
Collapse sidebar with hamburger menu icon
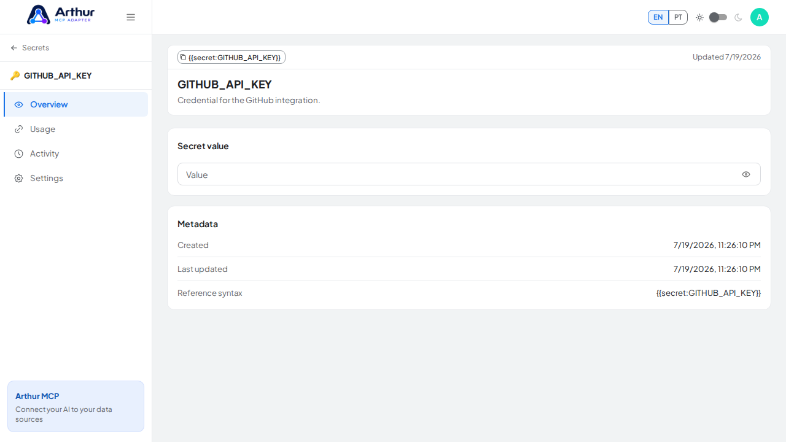tap(131, 17)
